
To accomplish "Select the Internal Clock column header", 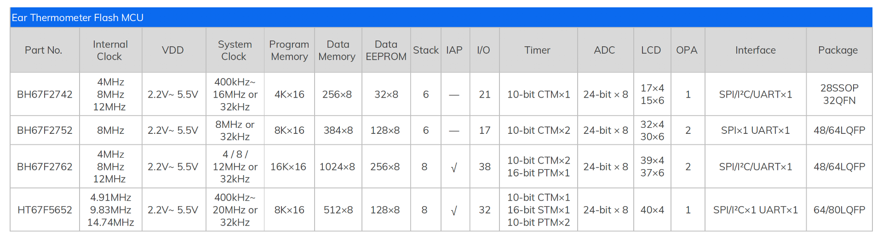I will click(110, 50).
